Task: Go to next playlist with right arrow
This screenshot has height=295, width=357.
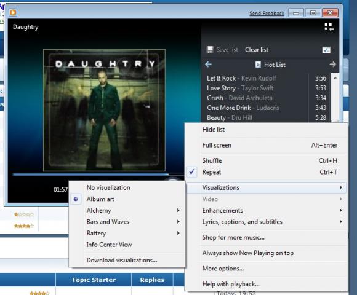Action: (x=332, y=65)
